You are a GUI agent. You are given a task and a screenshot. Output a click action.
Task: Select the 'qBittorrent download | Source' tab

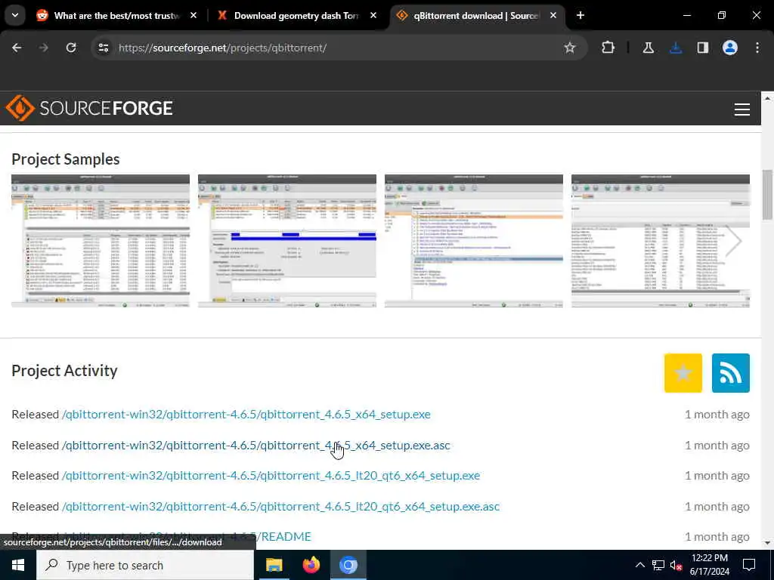pos(476,15)
